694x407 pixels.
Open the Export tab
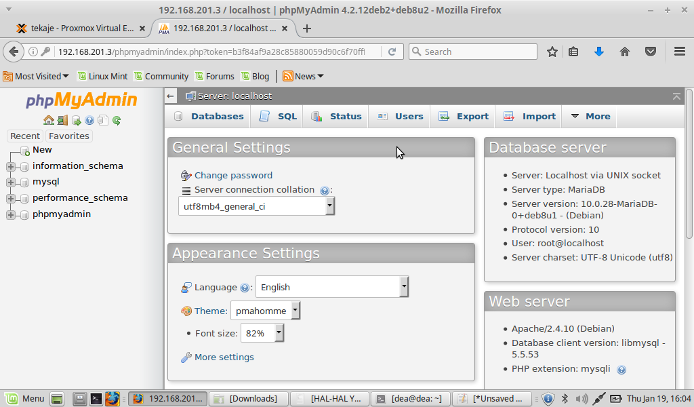pyautogui.click(x=464, y=117)
